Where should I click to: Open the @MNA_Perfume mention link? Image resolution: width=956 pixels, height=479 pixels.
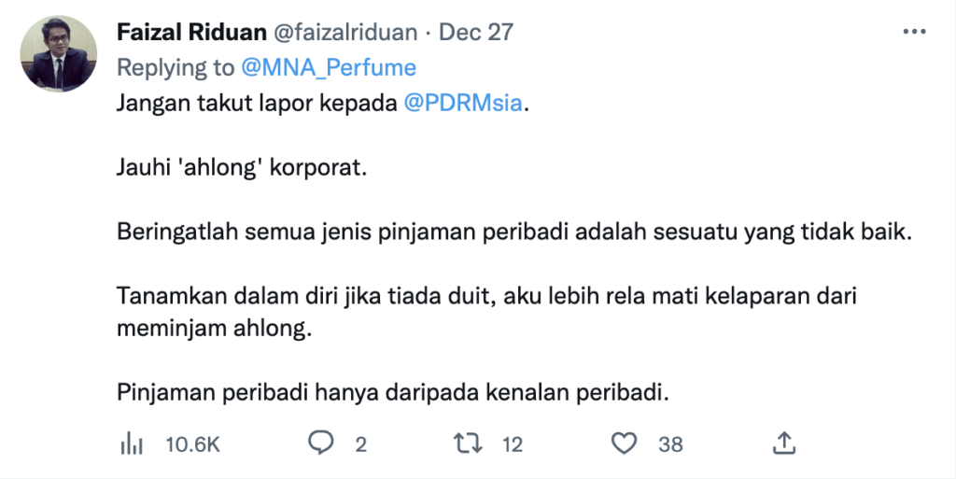point(329,67)
